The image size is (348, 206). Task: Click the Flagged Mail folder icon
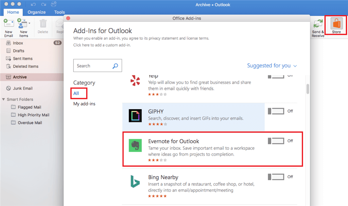(13, 107)
